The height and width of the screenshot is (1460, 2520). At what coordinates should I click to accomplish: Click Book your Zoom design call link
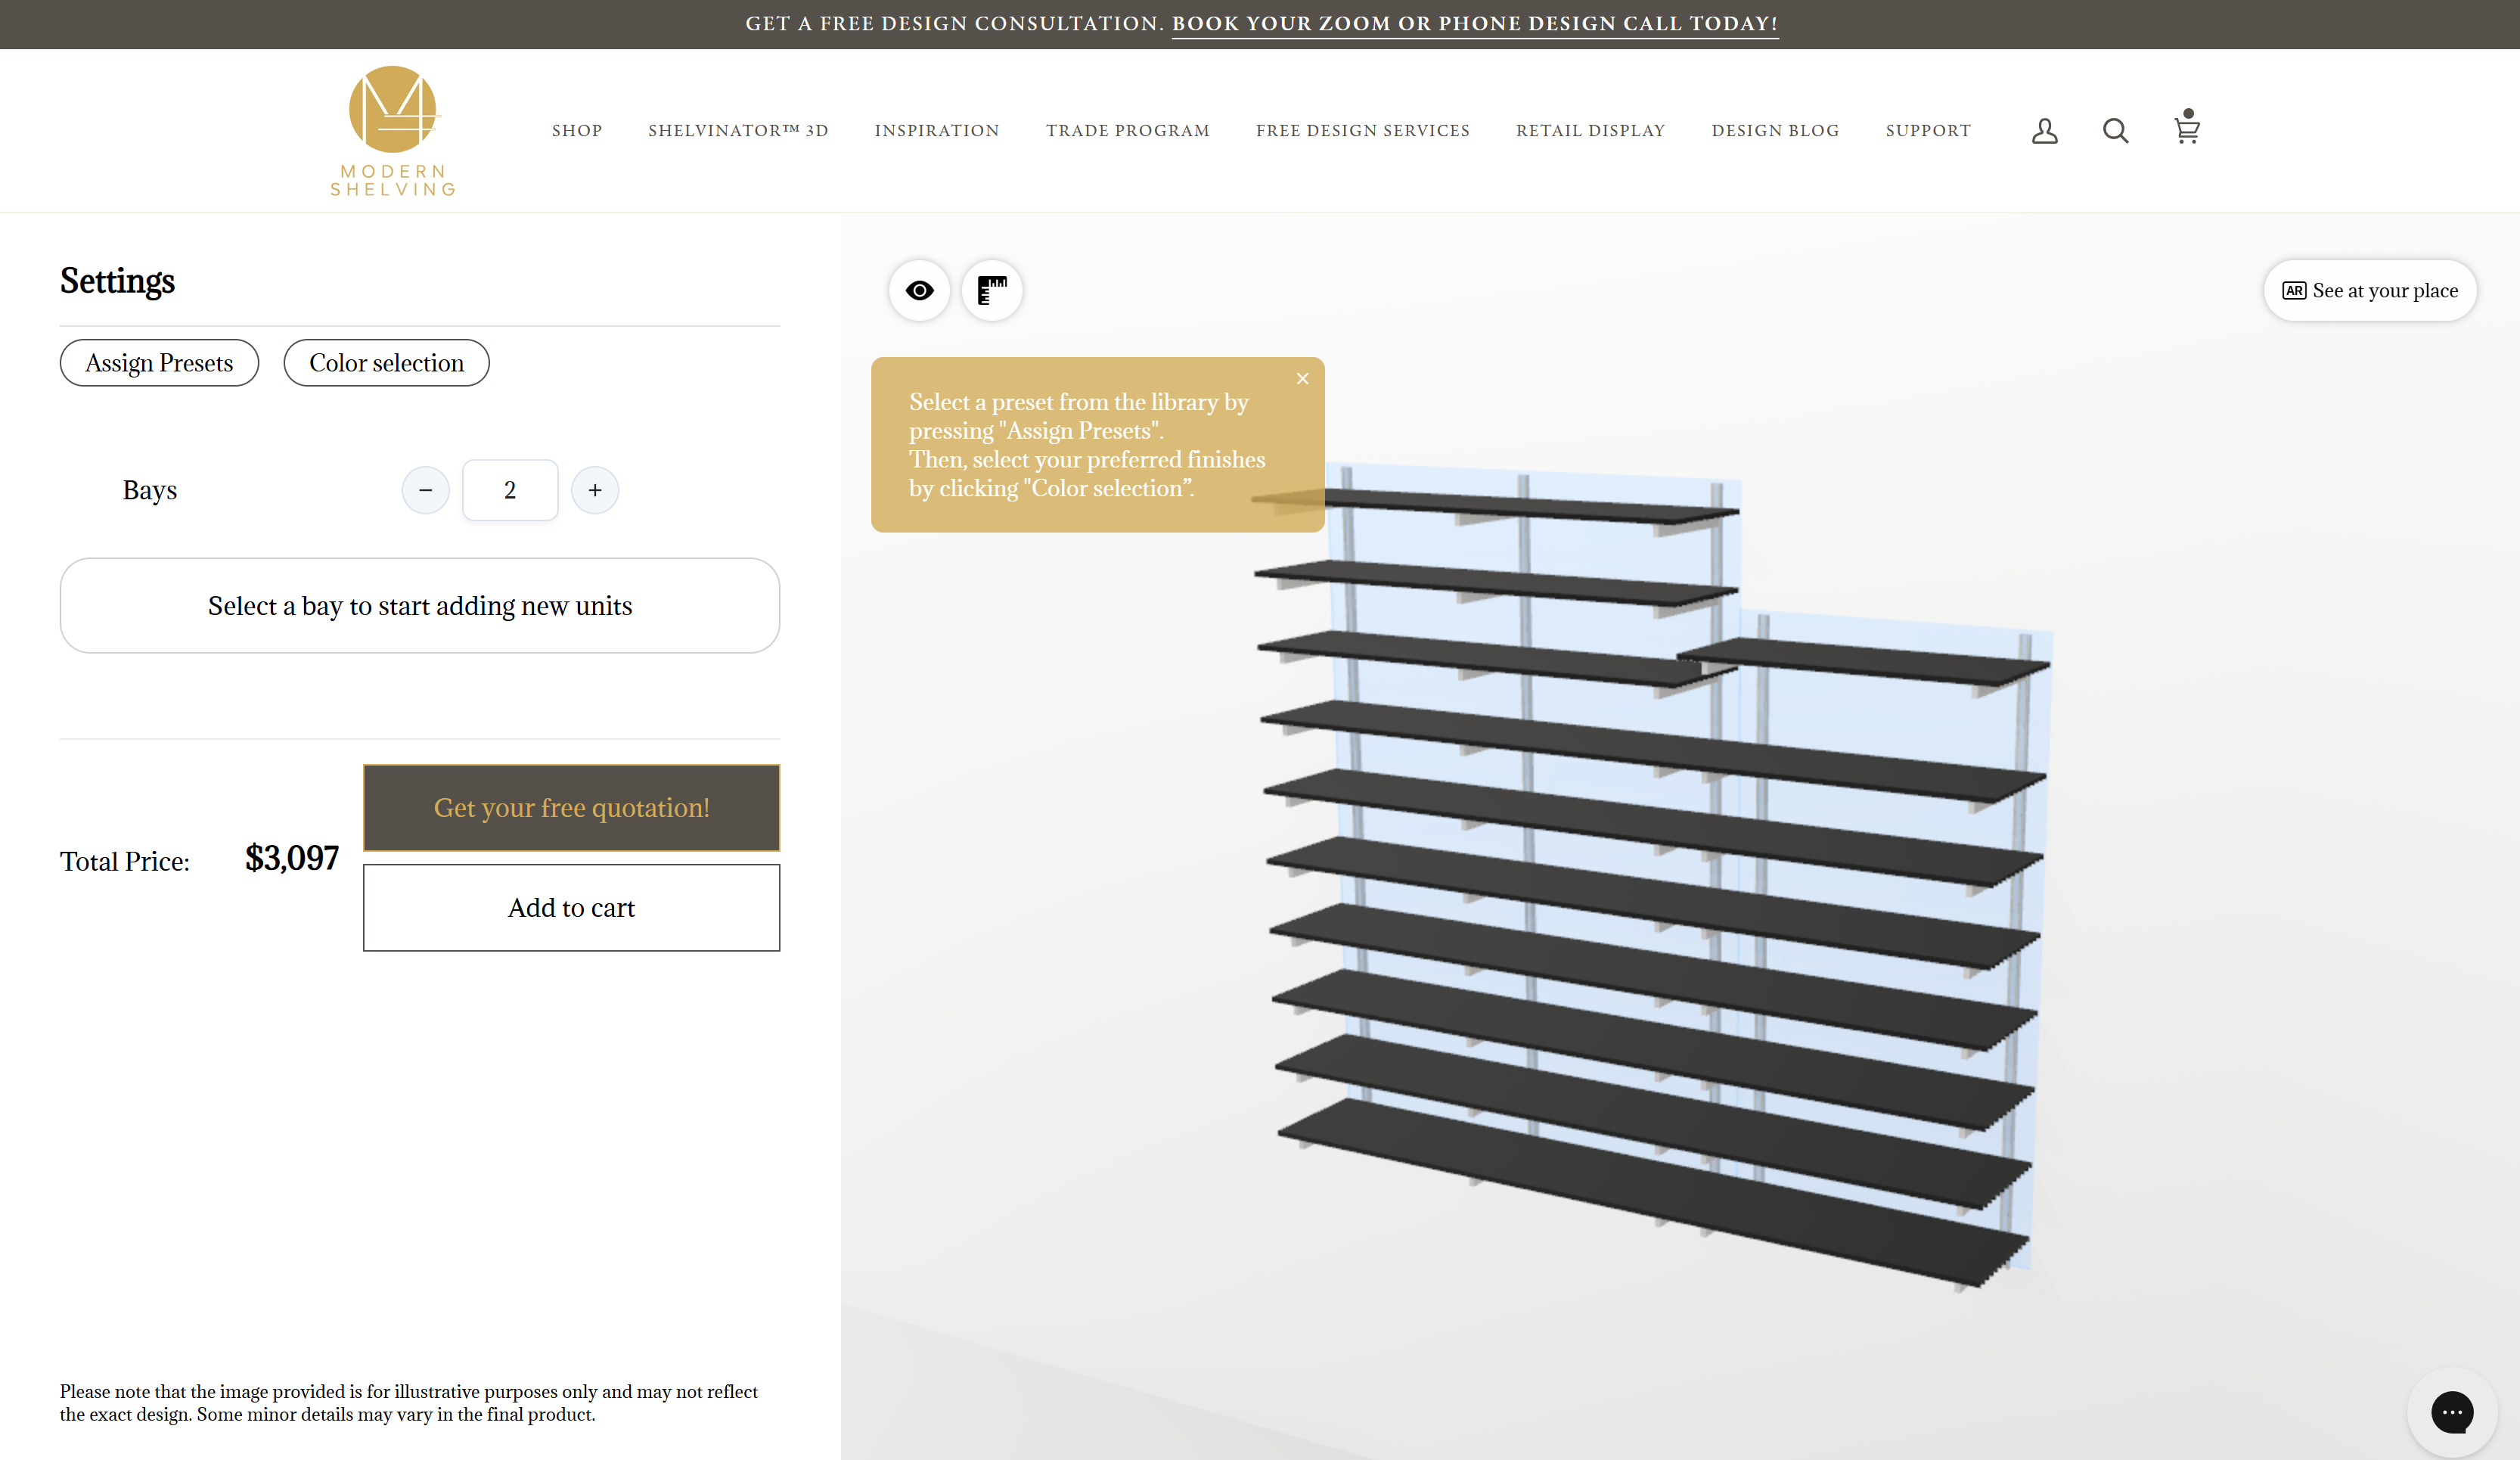pyautogui.click(x=1474, y=23)
